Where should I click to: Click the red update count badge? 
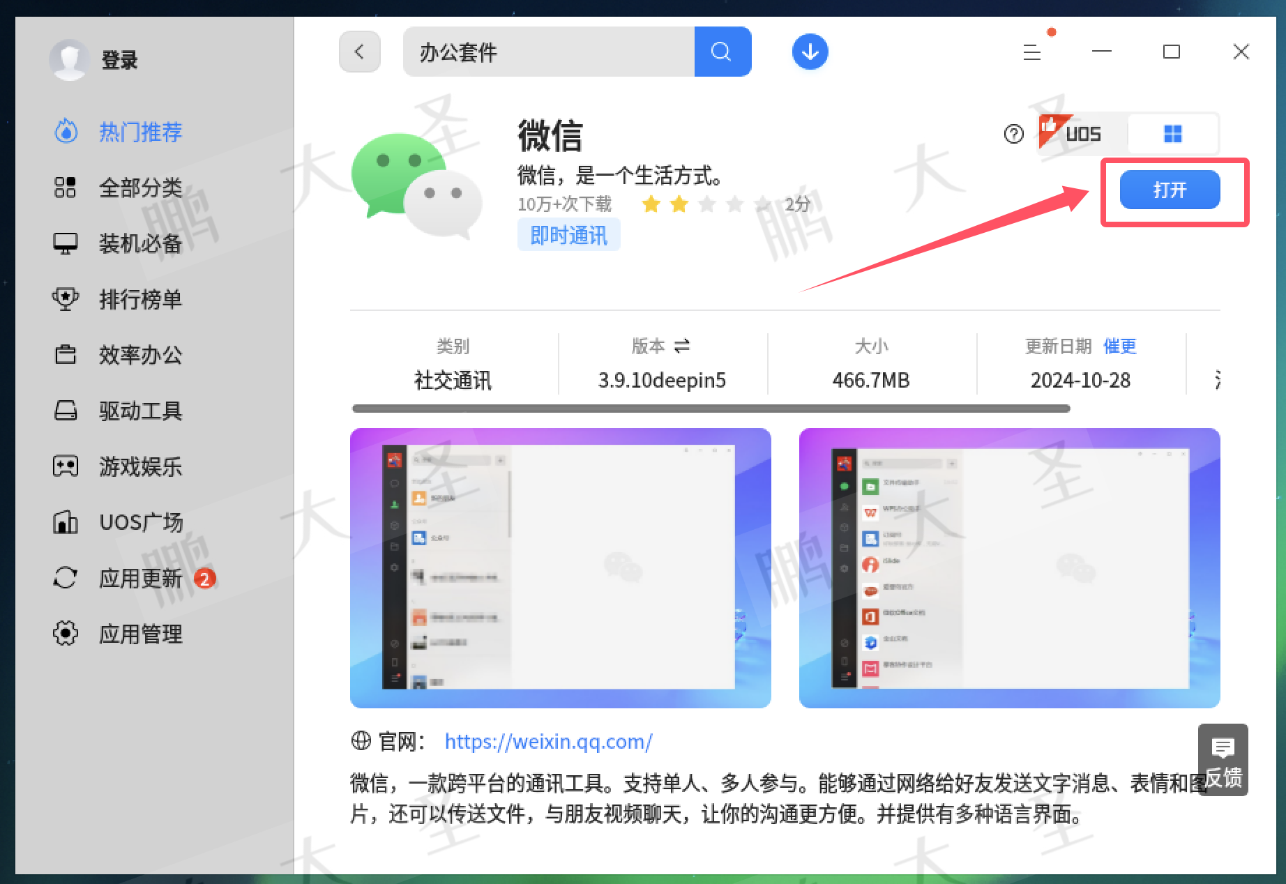point(204,578)
